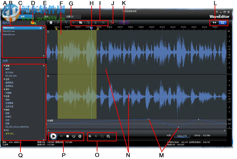Click the selection end yellow marker
237x159 pixels.
tap(98, 29)
